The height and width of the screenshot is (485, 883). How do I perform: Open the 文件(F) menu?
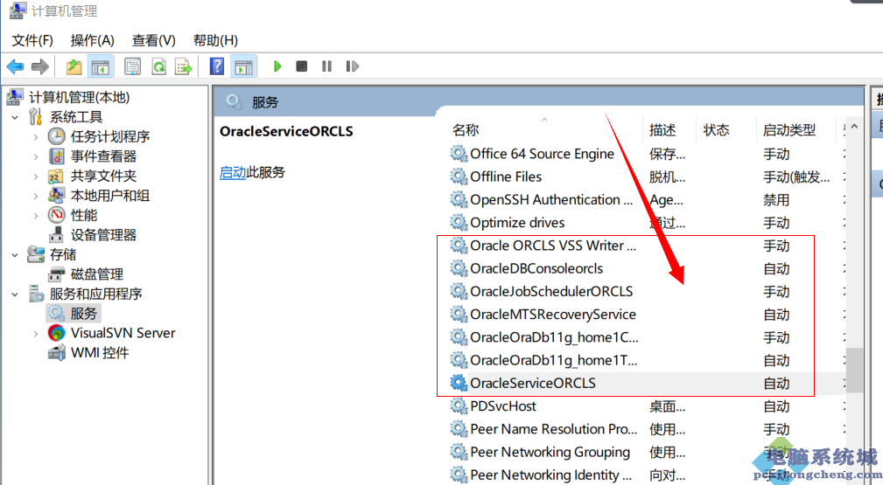(x=32, y=40)
